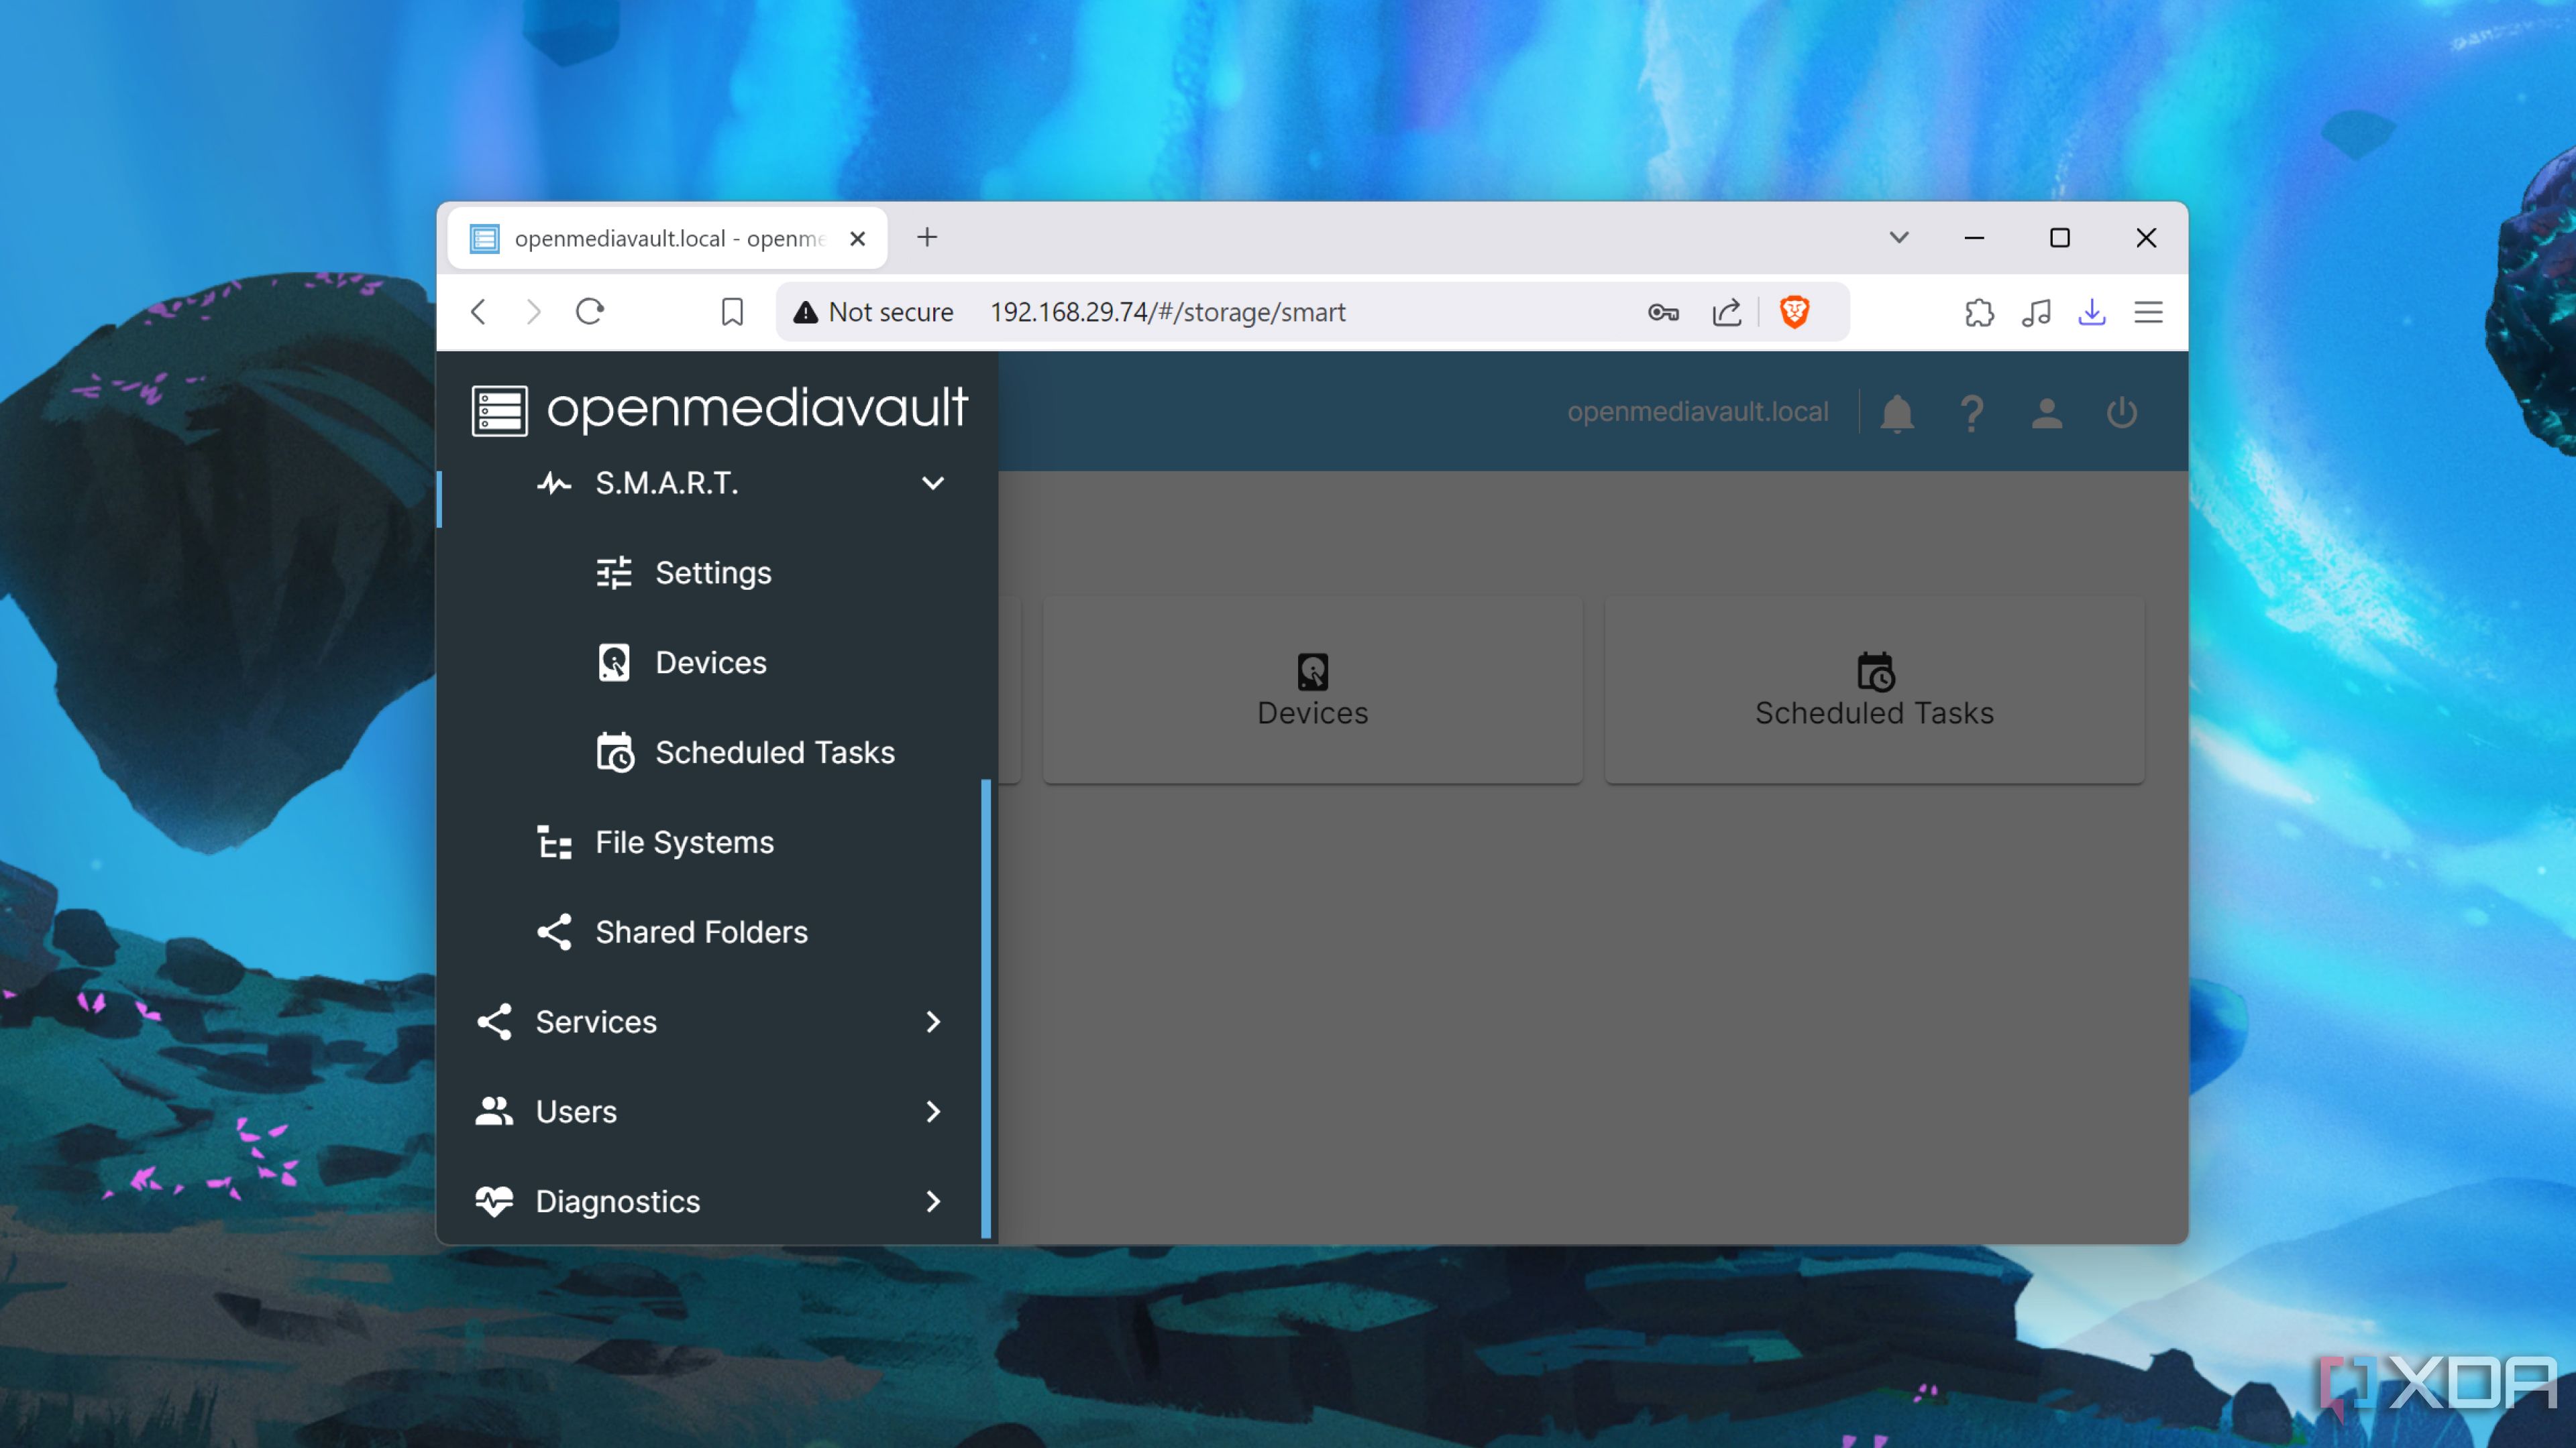Screen dimensions: 2576x1448
Task: Close the openmediavault.local tab
Action: [x=857, y=239]
